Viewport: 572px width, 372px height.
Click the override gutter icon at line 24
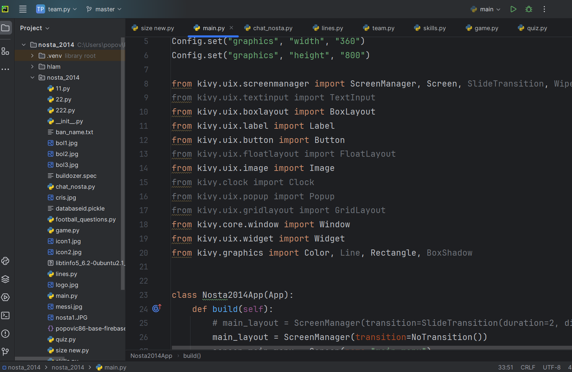tap(157, 309)
